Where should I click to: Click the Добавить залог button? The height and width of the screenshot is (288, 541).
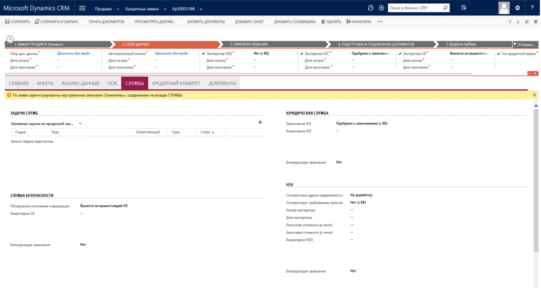pos(249,22)
